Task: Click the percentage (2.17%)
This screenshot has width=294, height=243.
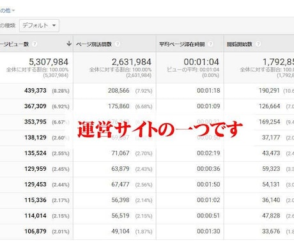Action: click(61, 200)
